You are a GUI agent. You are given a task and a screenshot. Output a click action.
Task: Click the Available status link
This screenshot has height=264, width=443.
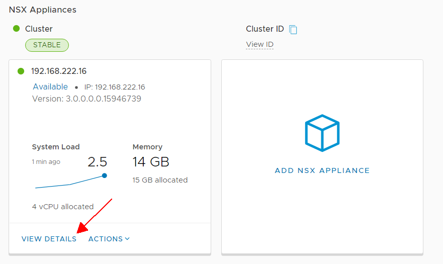point(50,86)
